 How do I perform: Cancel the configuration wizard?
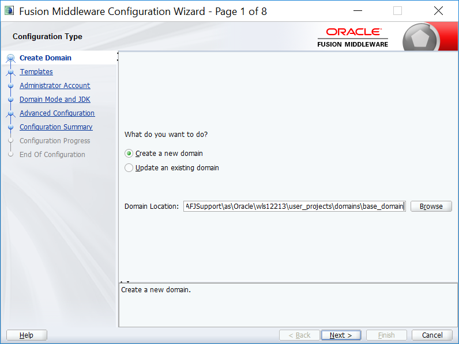coord(432,335)
